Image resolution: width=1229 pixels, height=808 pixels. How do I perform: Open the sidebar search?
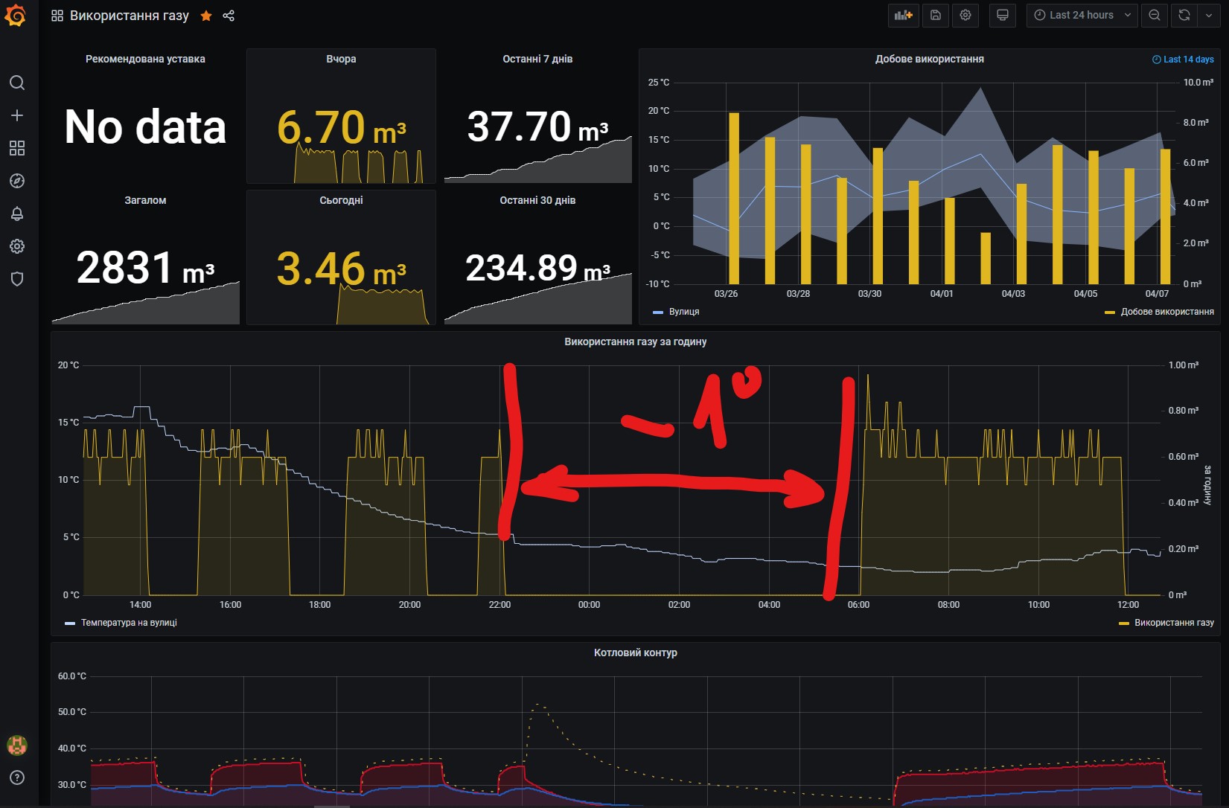click(17, 83)
